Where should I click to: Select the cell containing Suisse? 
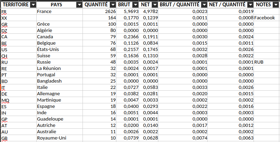click(60, 56)
